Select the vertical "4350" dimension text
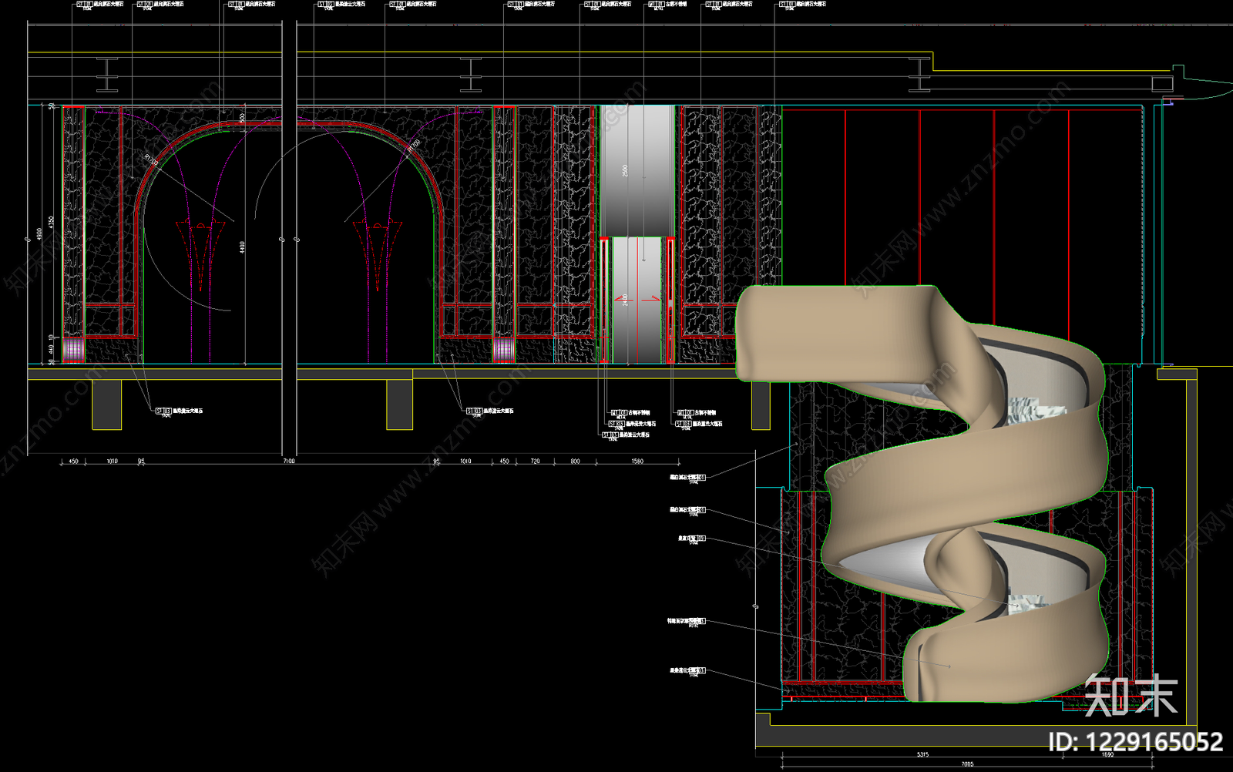 52,222
